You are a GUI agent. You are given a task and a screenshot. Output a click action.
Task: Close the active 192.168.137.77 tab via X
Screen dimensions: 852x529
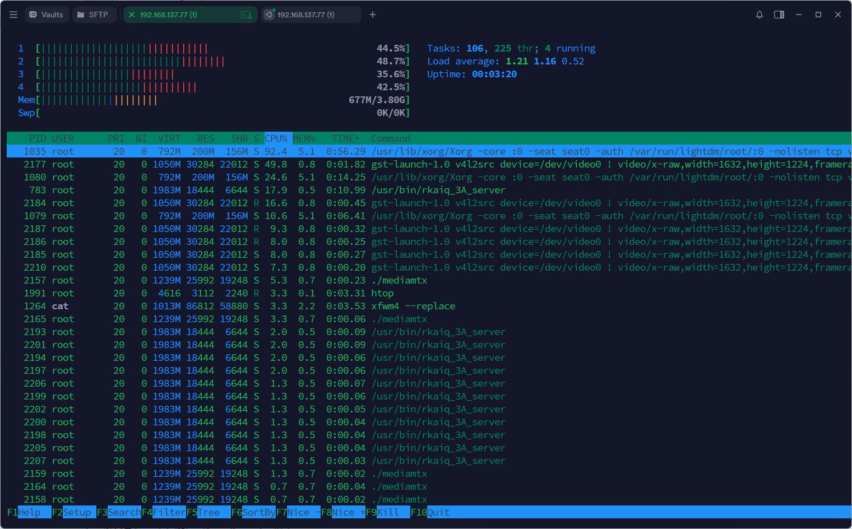point(132,15)
